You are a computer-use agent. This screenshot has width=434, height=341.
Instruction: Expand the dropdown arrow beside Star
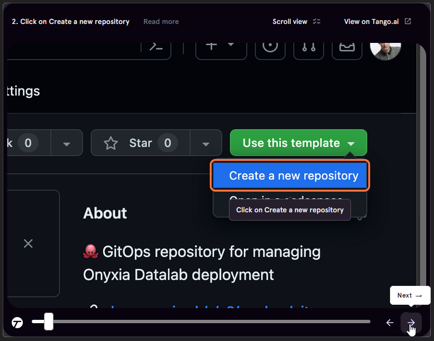coord(205,144)
